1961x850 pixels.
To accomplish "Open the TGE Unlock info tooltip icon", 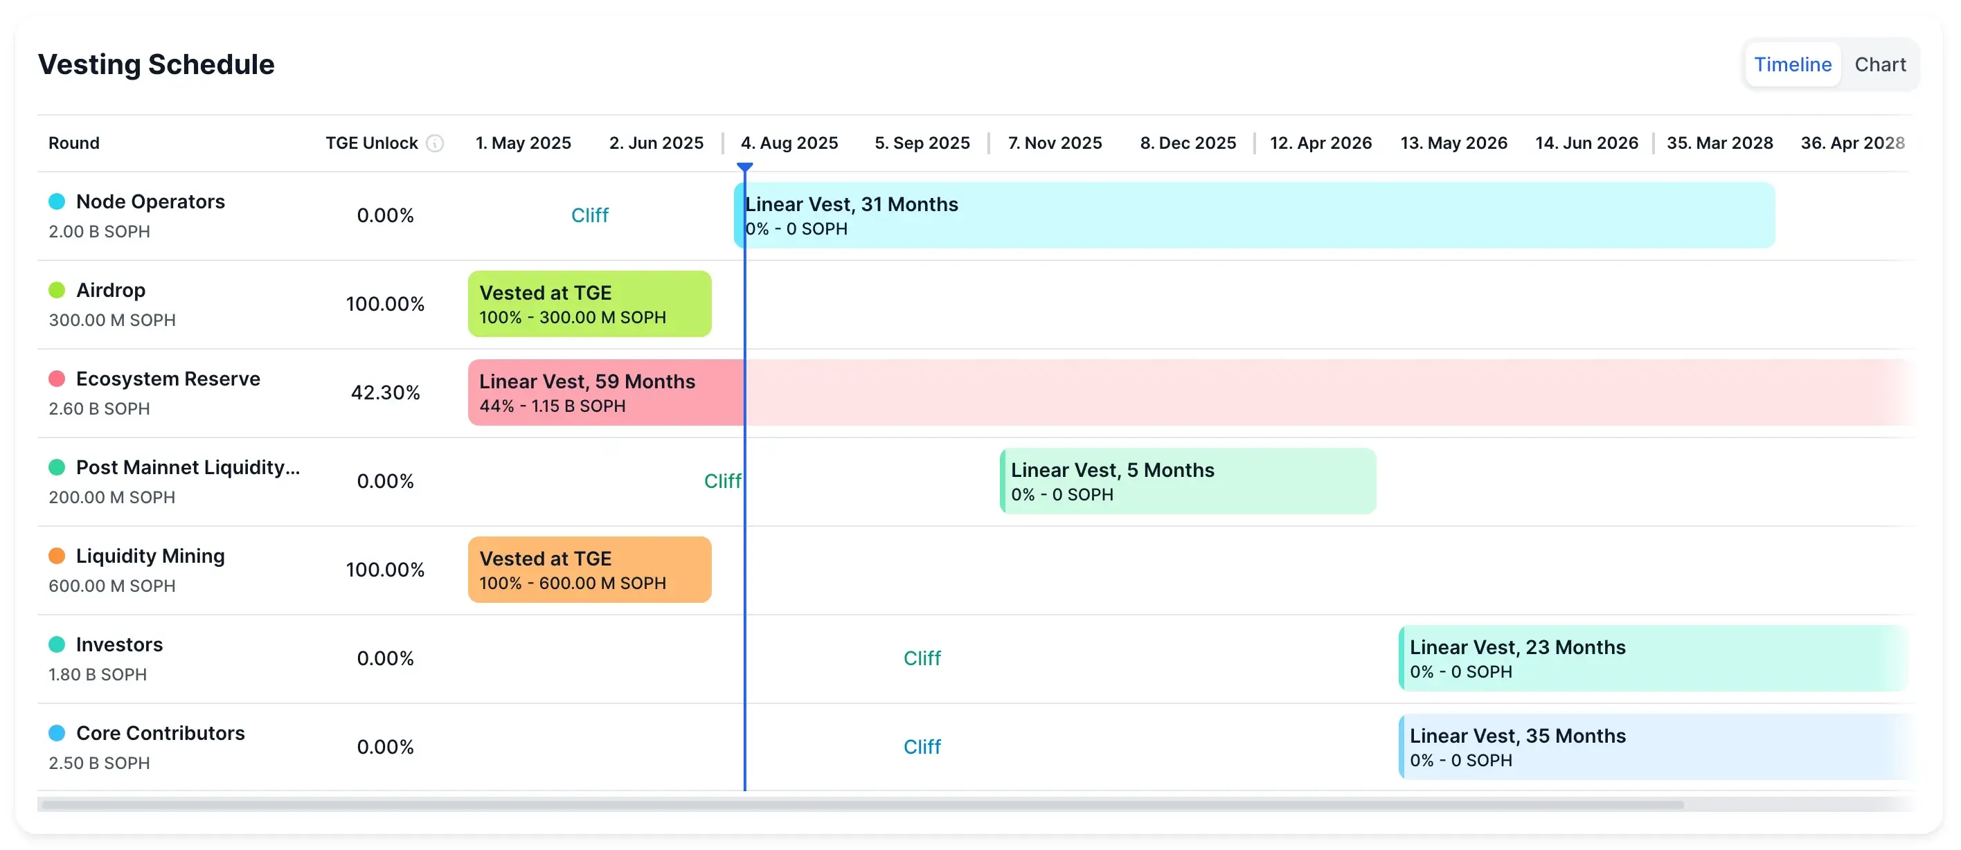I will click(x=435, y=143).
